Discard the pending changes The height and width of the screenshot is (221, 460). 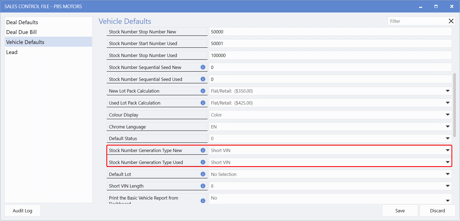[x=437, y=211]
